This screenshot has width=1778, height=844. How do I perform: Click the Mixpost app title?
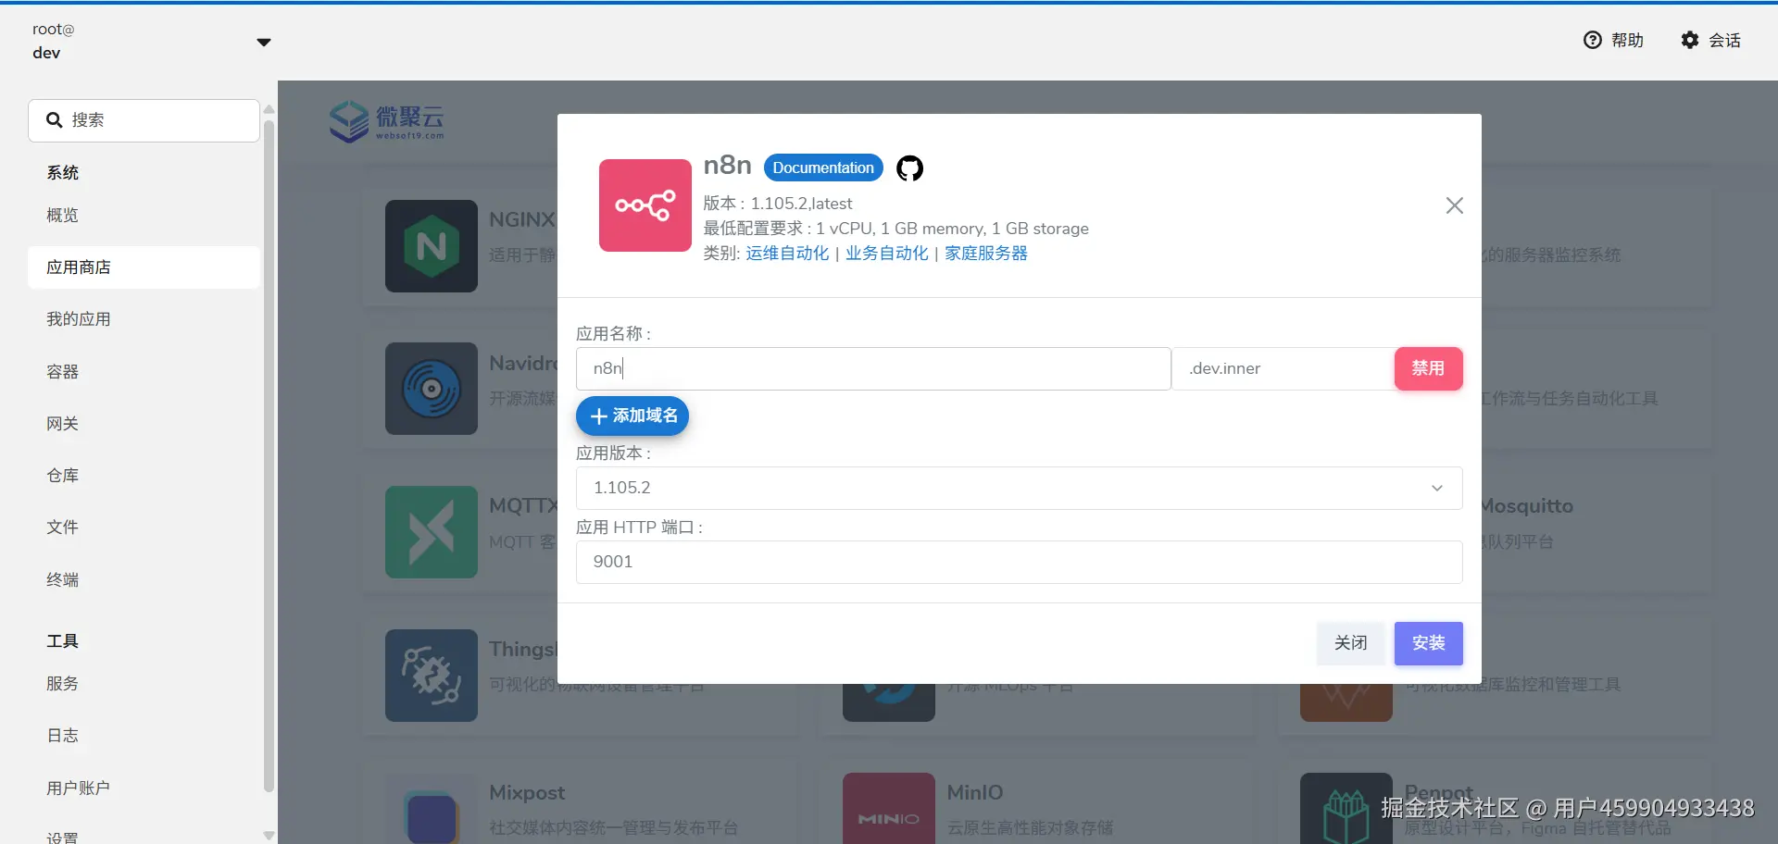point(527,793)
